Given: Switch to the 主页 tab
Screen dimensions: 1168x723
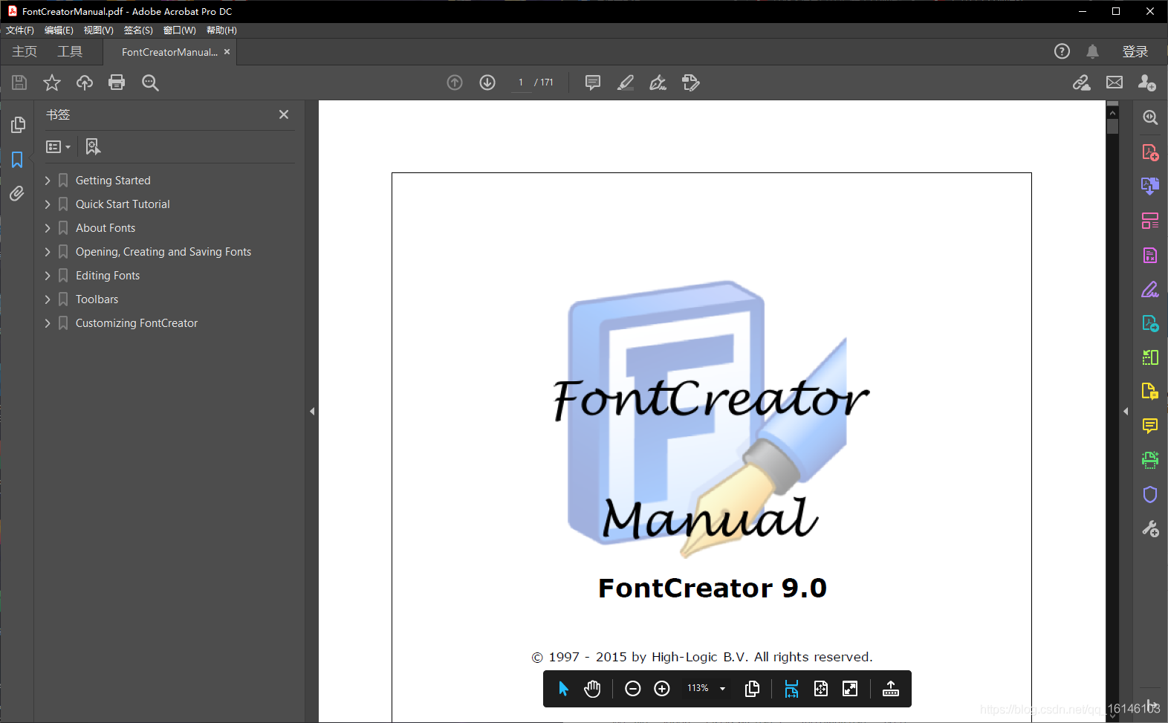Looking at the screenshot, I should (25, 51).
